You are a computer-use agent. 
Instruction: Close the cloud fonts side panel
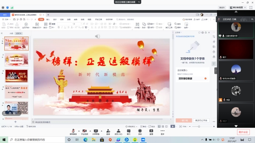coord(209,33)
